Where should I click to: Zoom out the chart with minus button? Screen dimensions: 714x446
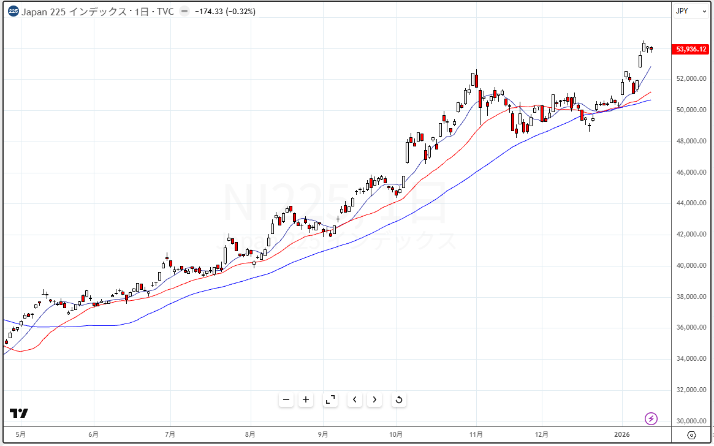point(286,400)
